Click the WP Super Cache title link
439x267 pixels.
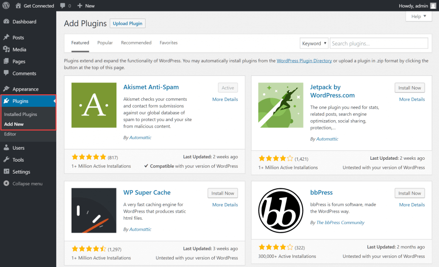tap(147, 193)
